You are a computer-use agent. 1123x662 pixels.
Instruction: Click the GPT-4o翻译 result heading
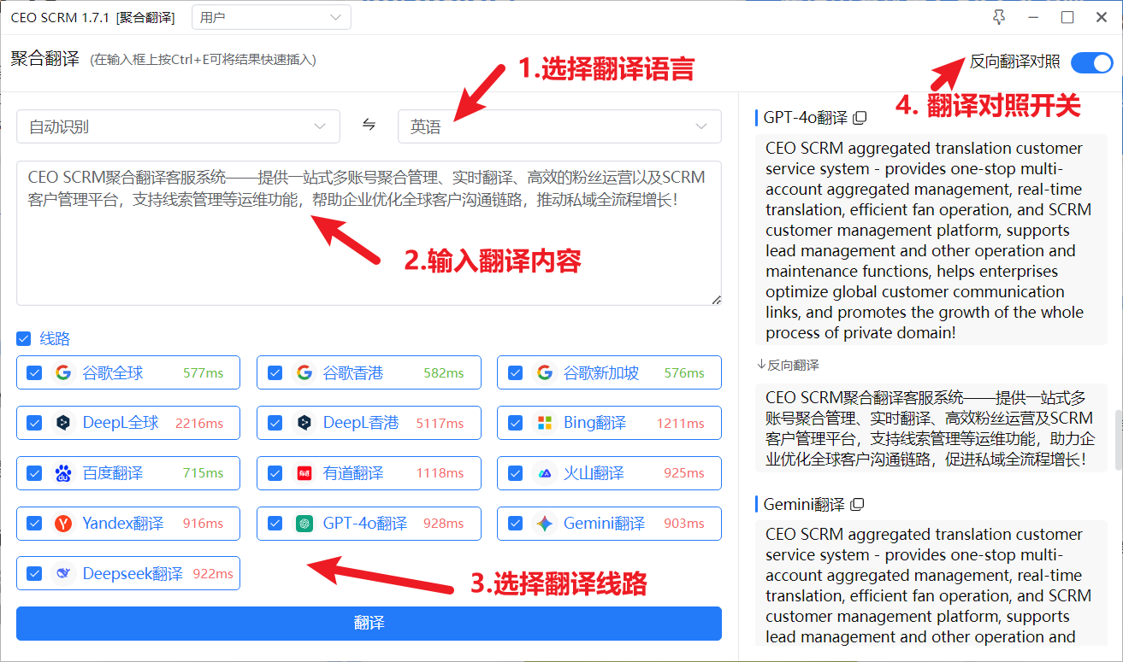click(806, 117)
